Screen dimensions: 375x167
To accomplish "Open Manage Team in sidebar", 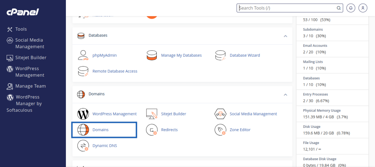I will (31, 86).
